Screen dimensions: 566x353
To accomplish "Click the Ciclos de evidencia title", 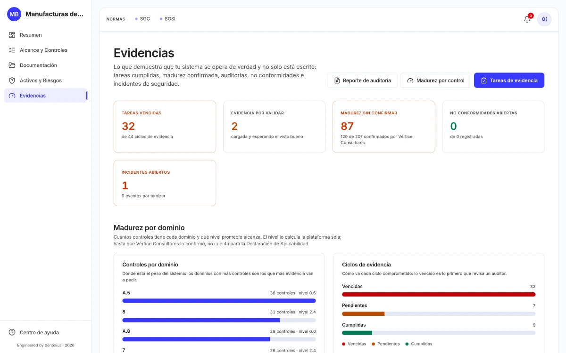I will [366, 265].
